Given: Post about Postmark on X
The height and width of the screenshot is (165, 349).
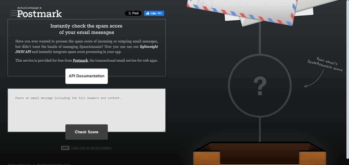Looking at the screenshot, I should 133,13.
